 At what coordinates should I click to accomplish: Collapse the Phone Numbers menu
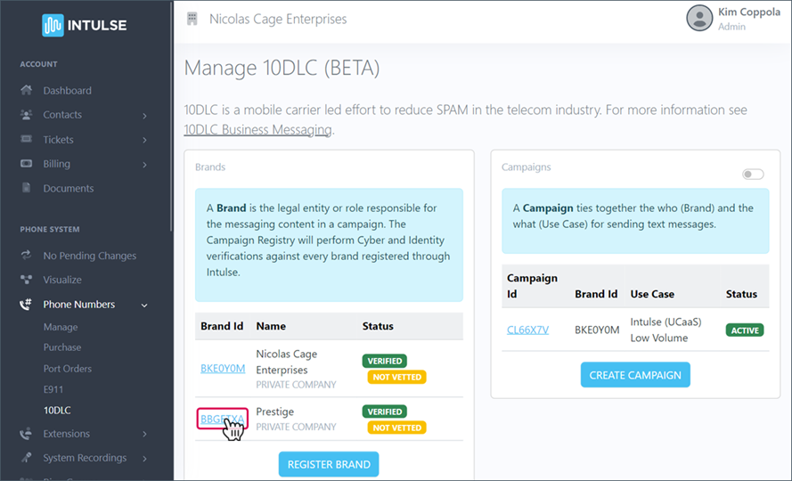(144, 306)
